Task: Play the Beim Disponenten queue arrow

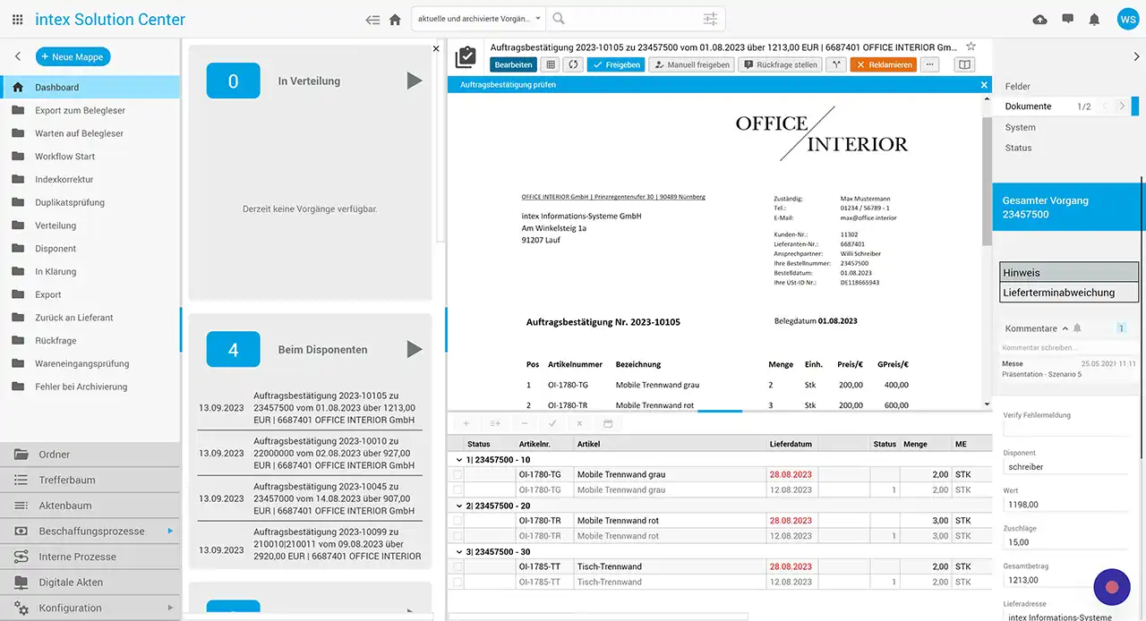Action: pos(414,349)
